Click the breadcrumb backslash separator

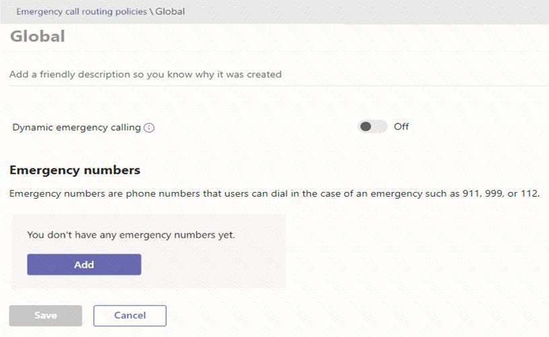pyautogui.click(x=152, y=11)
